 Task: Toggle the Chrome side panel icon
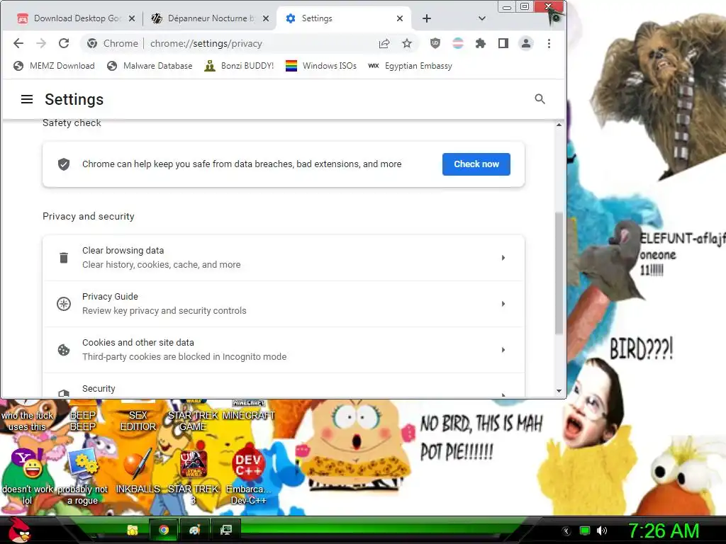pos(503,43)
